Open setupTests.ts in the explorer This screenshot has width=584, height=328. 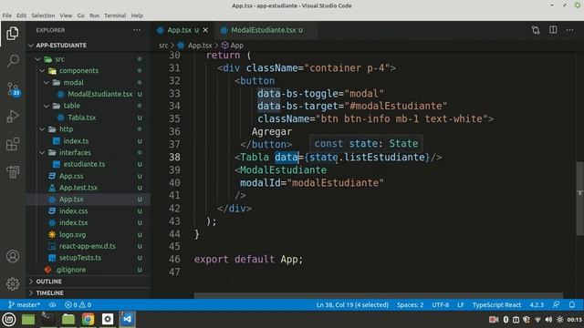click(80, 257)
